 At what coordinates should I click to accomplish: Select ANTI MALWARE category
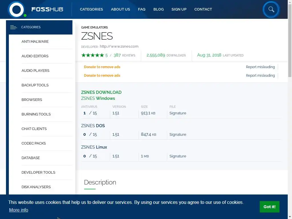click(x=35, y=42)
